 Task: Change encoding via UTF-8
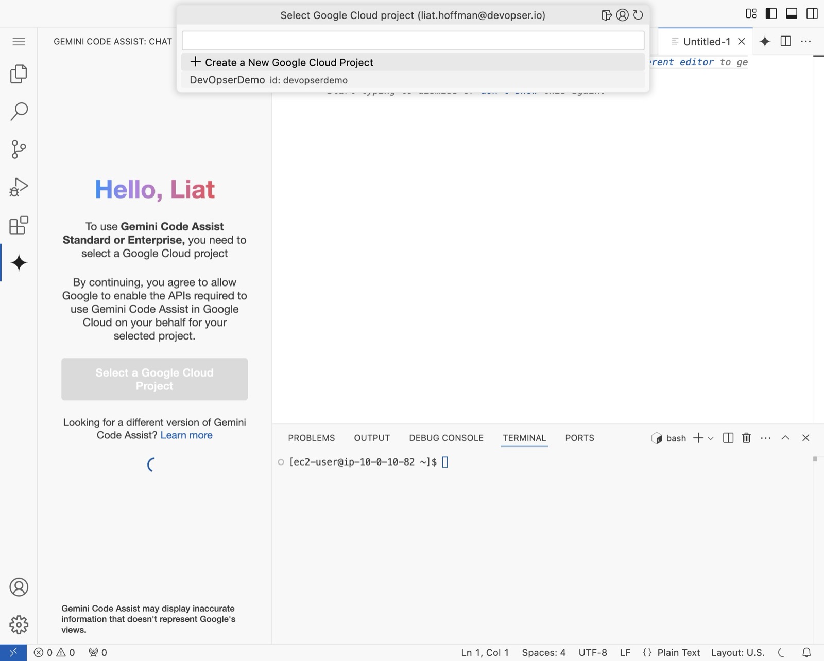[x=593, y=652]
